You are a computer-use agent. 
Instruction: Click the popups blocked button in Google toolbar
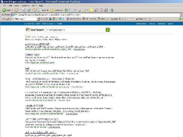[89, 19]
